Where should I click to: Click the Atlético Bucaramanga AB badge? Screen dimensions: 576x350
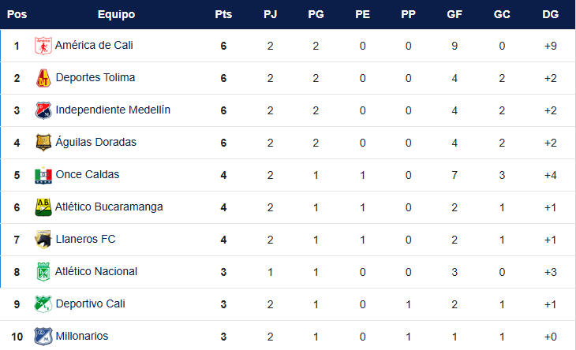click(x=43, y=207)
